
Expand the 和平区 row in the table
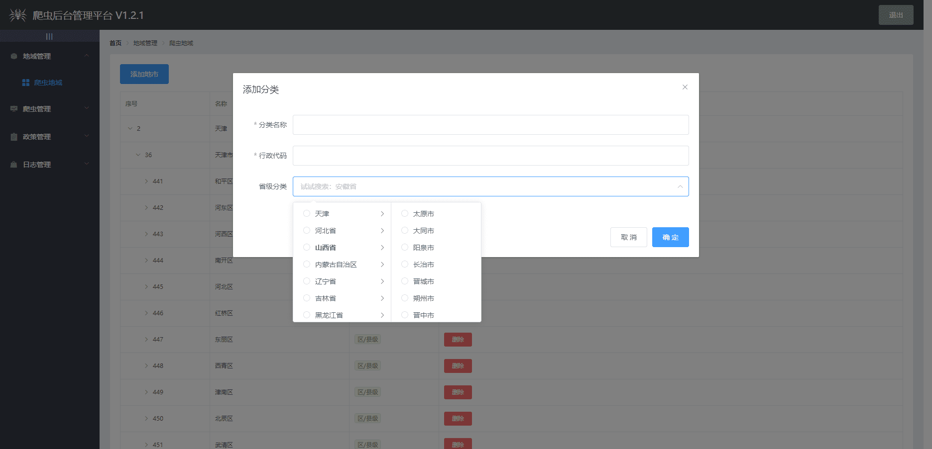146,181
